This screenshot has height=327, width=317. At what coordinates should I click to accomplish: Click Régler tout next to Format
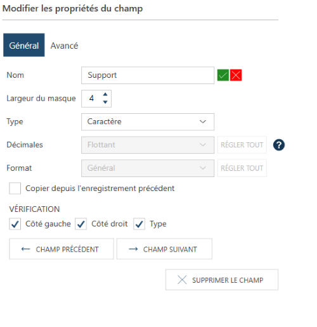coord(242,168)
